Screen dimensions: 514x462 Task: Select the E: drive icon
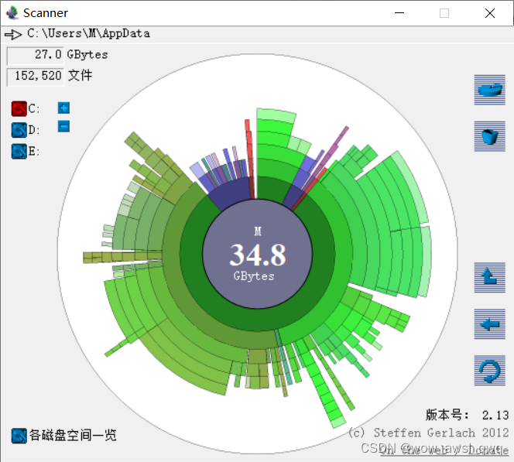19,152
